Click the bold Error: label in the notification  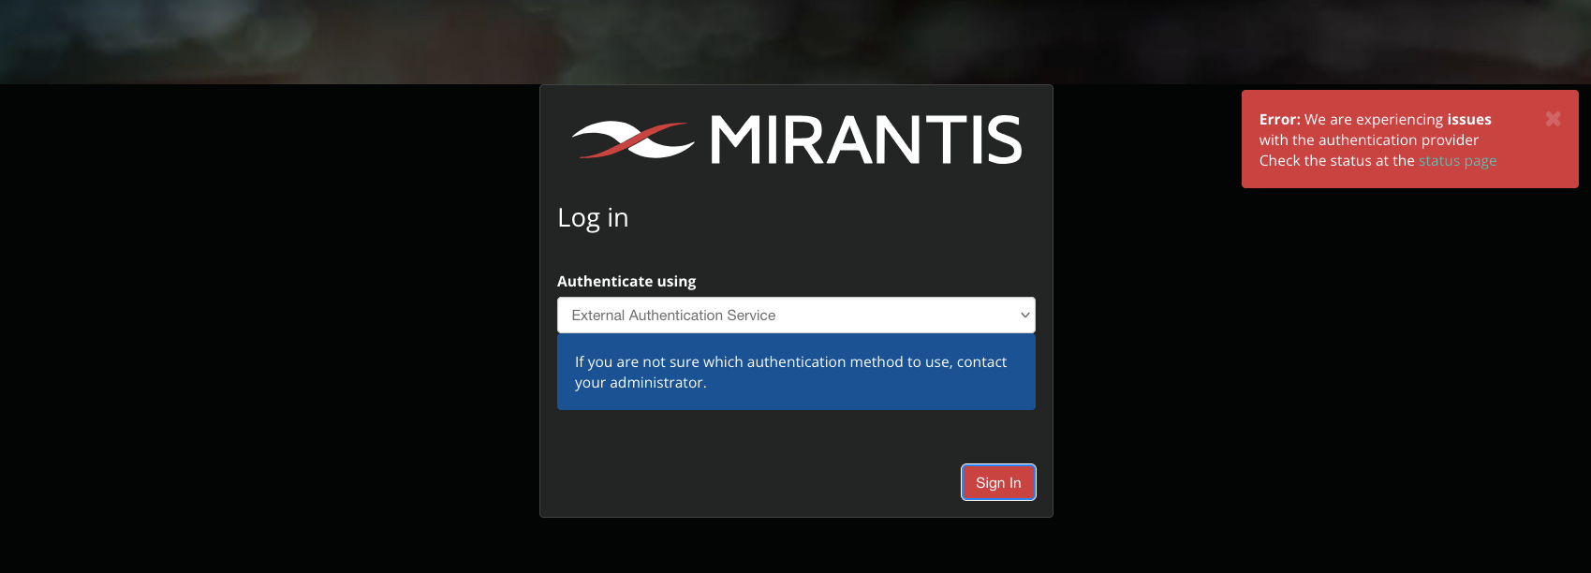click(x=1279, y=120)
